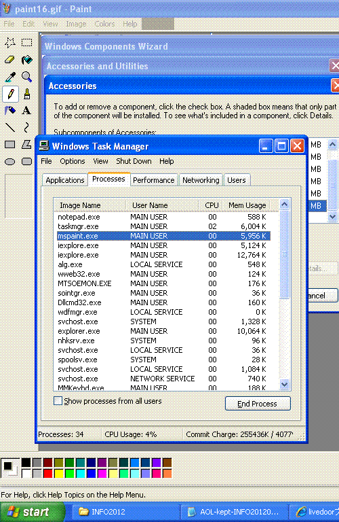
Task: Select the rectangular Select tool in Paint
Action: (x=26, y=43)
